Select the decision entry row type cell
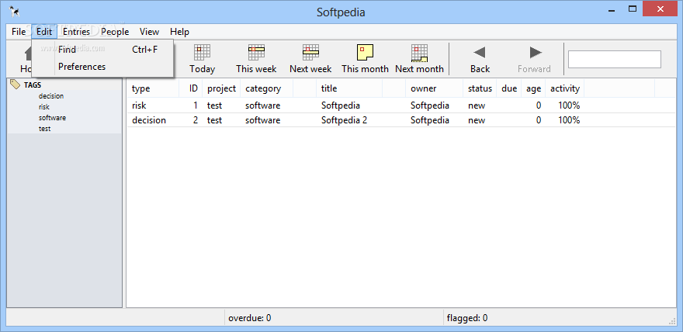683x332 pixels. pos(149,120)
